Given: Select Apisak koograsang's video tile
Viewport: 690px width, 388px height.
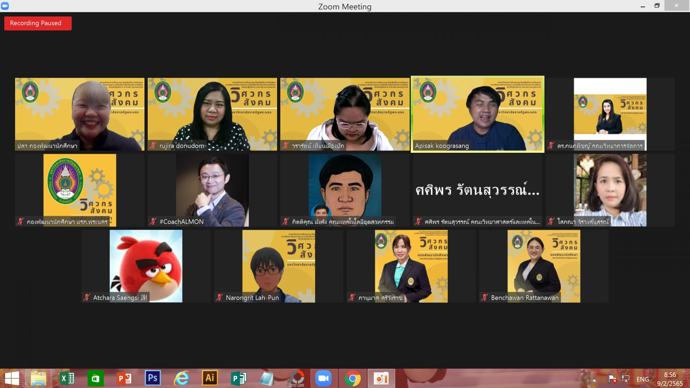Looking at the screenshot, I should click(x=477, y=114).
